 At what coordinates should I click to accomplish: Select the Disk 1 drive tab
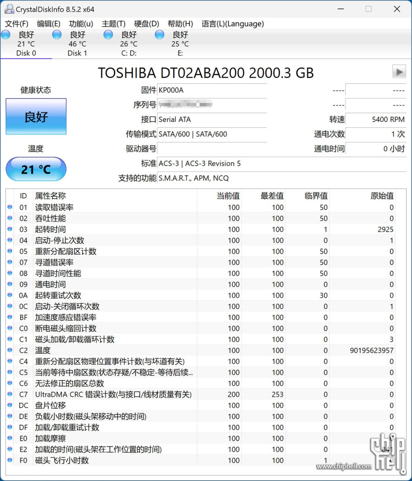pyautogui.click(x=77, y=44)
